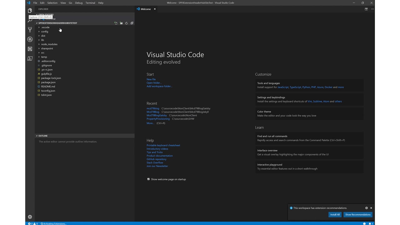Open recent project Mcd79BlogGatsby
This screenshot has height=225, width=400.
click(x=157, y=115)
